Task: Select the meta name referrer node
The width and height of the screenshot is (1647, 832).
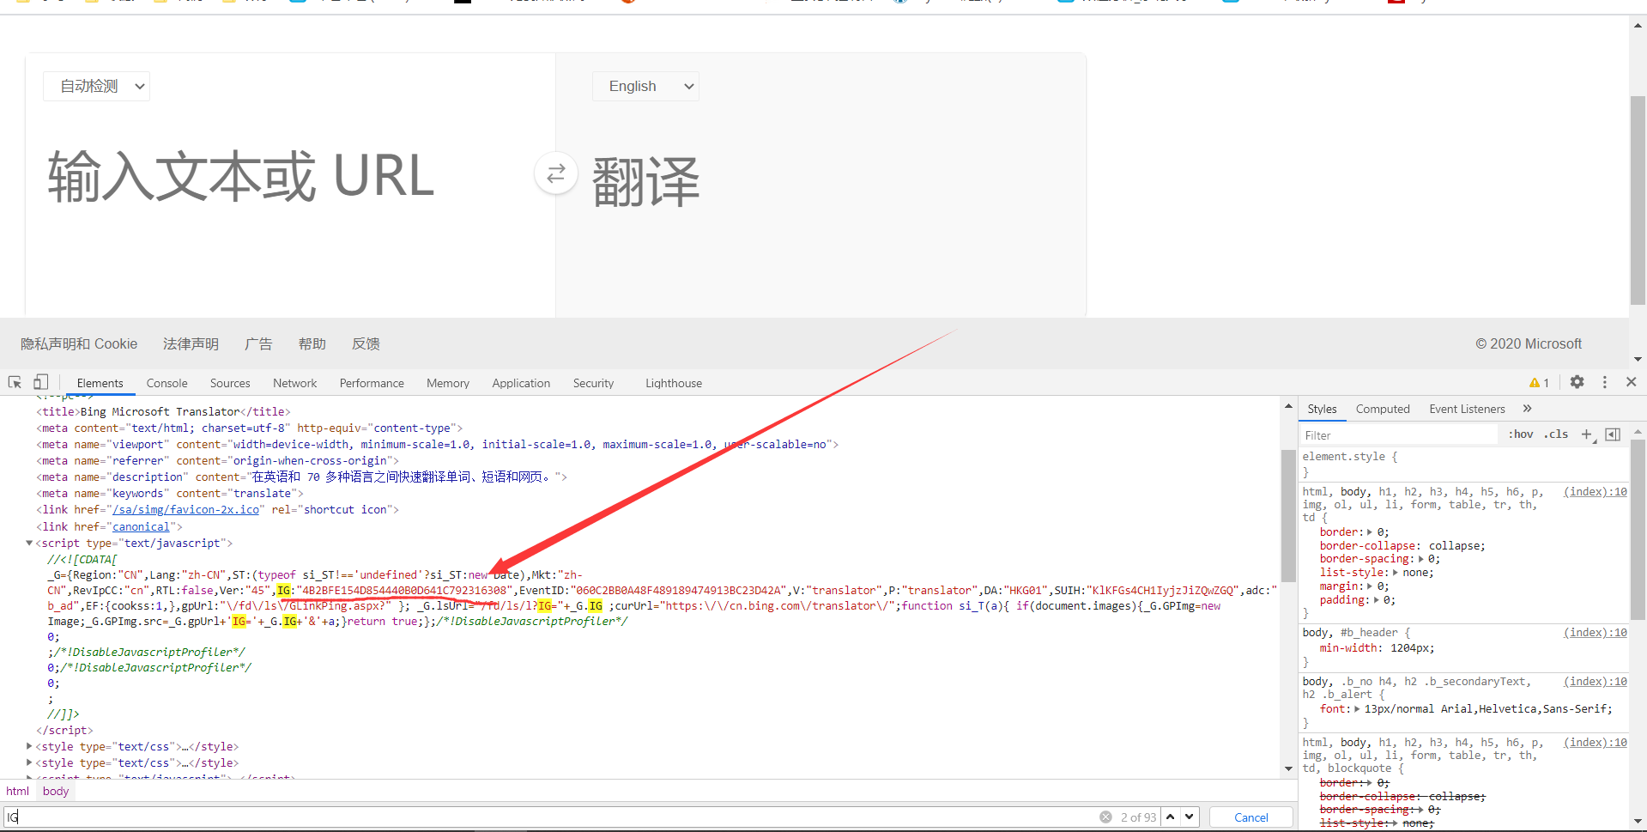Action: (217, 460)
